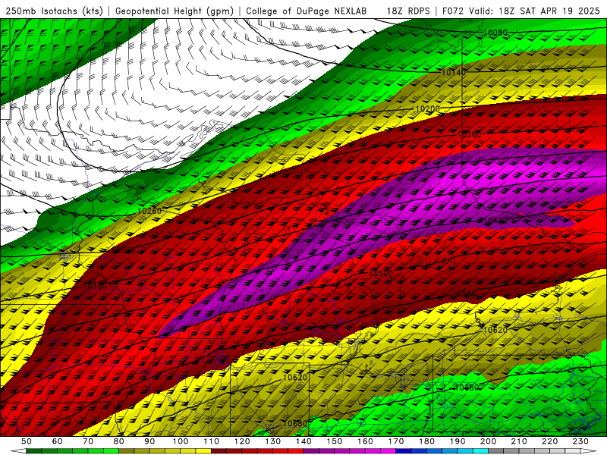This screenshot has width=607, height=455.
Task: Pick the cyan swatch just before 200
Action: tap(480, 451)
